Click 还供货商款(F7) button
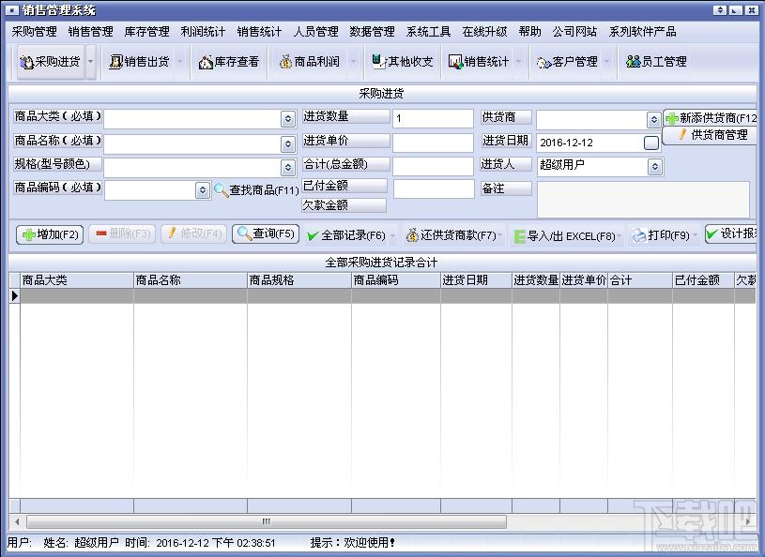The width and height of the screenshot is (765, 557). tap(451, 236)
